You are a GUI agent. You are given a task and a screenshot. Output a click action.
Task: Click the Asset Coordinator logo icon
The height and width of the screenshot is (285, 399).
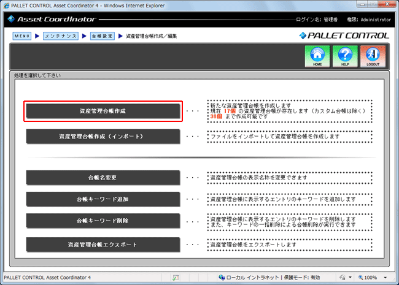[11, 19]
